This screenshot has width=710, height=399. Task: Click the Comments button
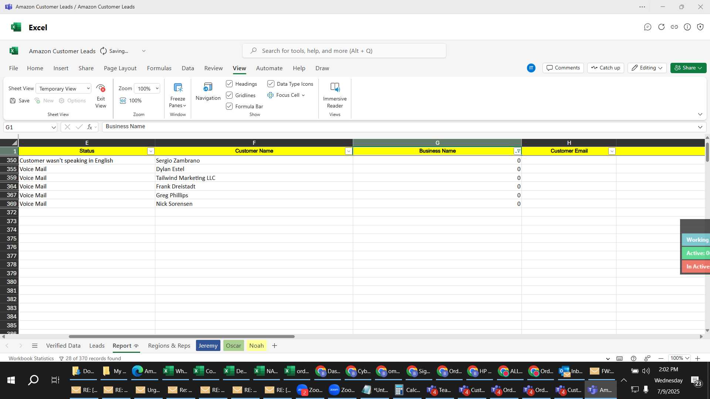coord(563,68)
